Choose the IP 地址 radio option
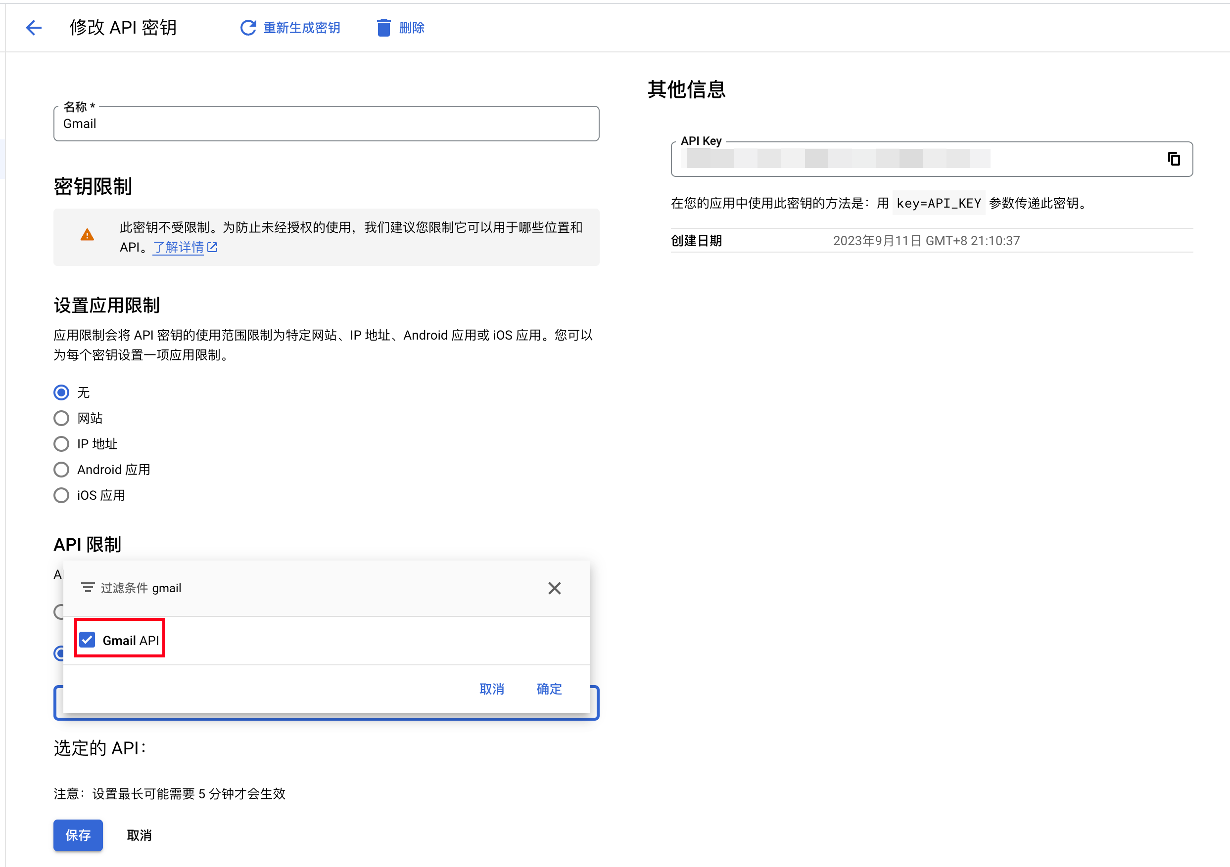Screen dimensions: 1230x867 61,444
